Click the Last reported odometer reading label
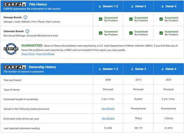Viewport: 184px width, 133px height. (x=21, y=128)
